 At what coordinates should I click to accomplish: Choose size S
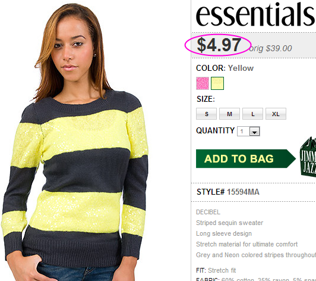click(x=206, y=114)
